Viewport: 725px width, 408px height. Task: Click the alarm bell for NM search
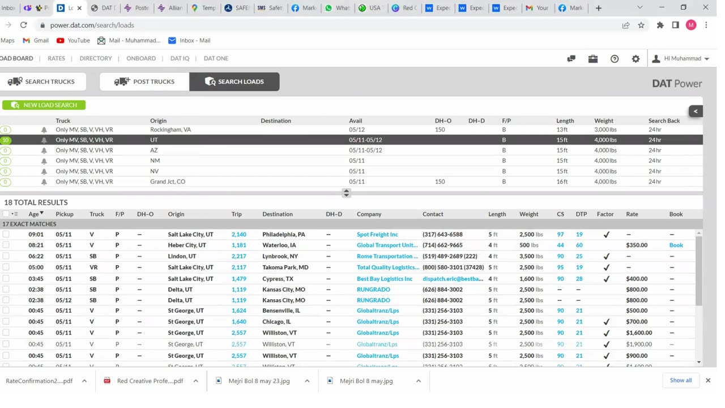point(44,161)
